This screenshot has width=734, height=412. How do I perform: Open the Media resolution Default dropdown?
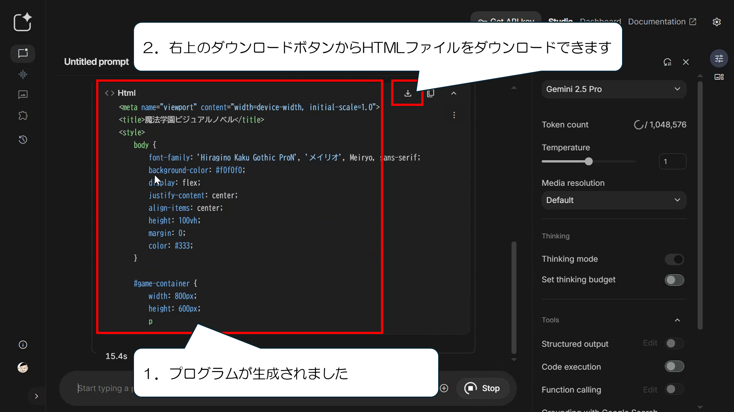coord(613,200)
